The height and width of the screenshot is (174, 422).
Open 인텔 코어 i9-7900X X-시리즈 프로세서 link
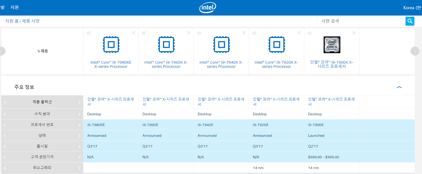coord(332,64)
